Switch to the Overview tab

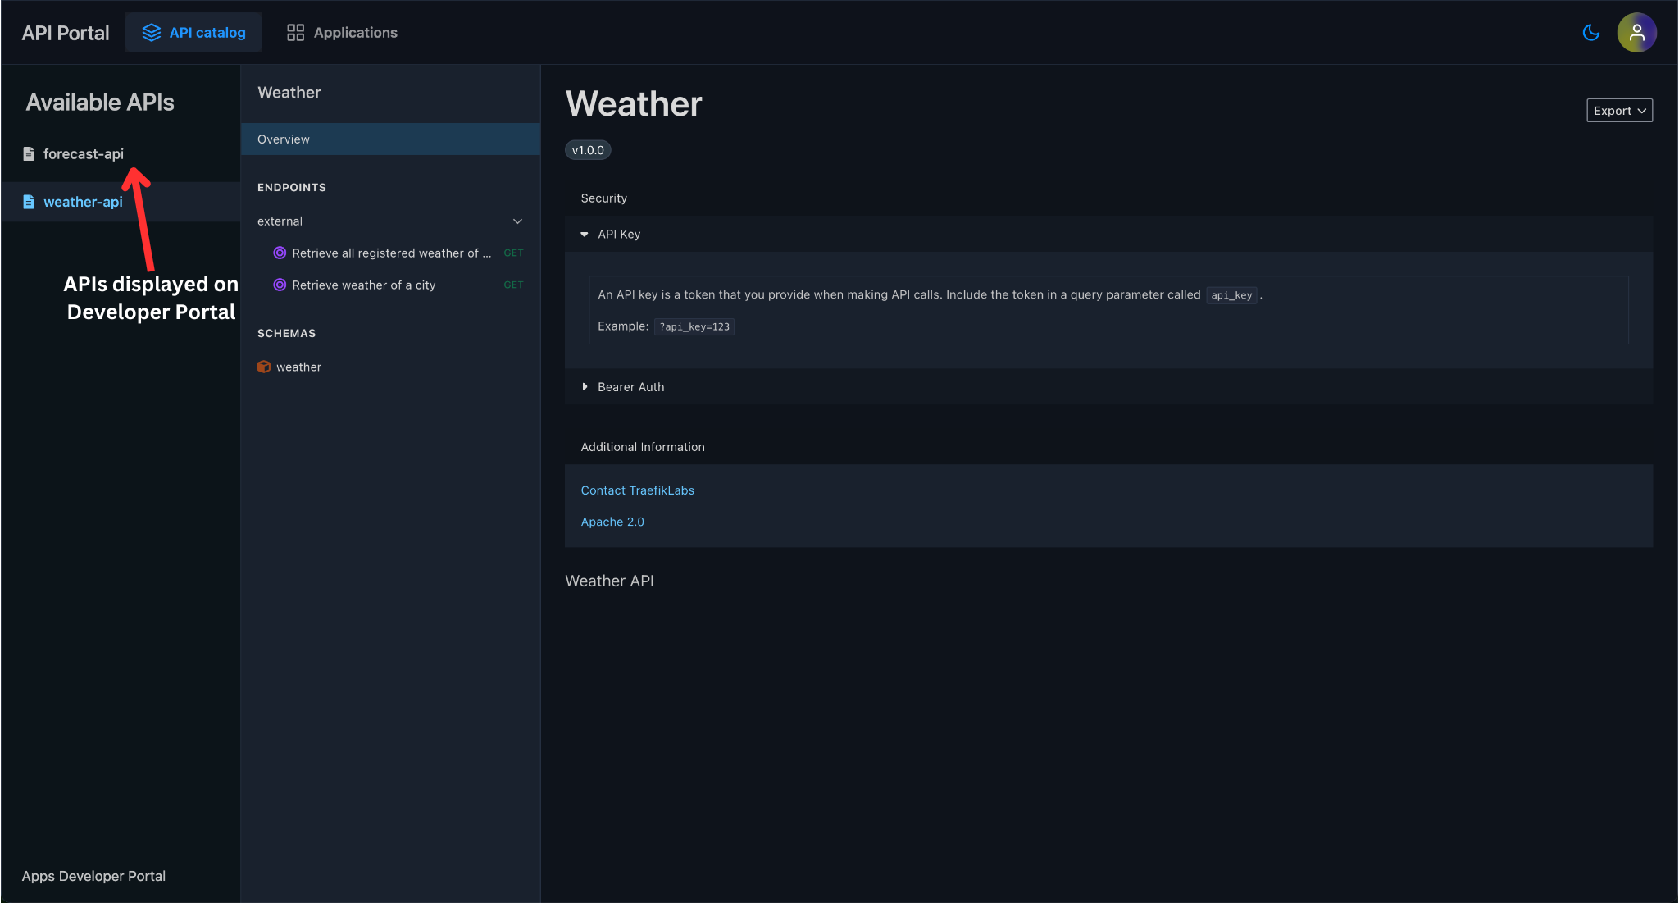(283, 139)
